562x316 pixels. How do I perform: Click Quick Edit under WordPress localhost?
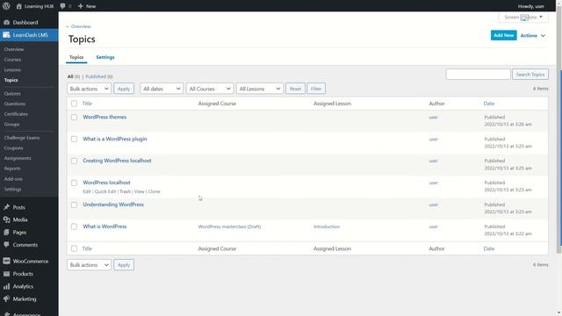coord(105,191)
